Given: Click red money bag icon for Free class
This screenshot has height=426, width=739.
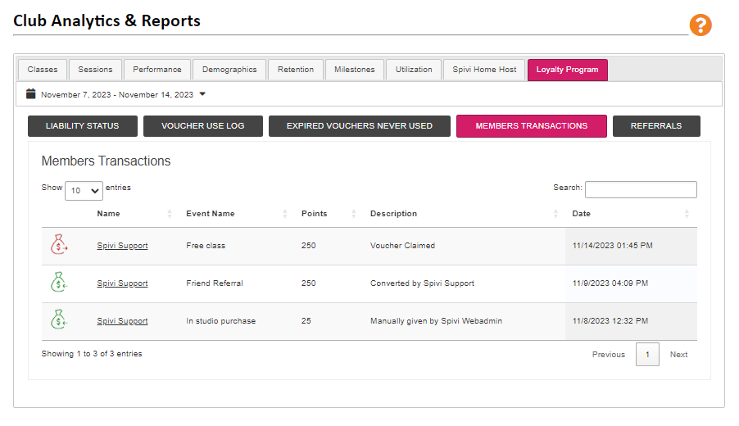Looking at the screenshot, I should click(x=59, y=244).
